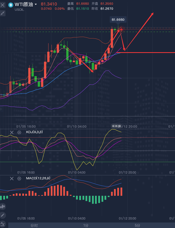The image size is (175, 228).
Task: Switch to the 分时 timeframe tab
Action: tap(34, 226)
